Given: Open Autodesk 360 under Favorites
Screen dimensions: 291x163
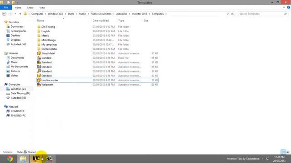Looking at the screenshot, I should [18, 44].
